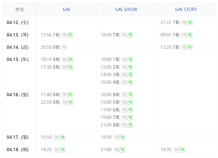Click the 11:40 8회 entry
The image size is (218, 158).
pyautogui.click(x=50, y=95)
